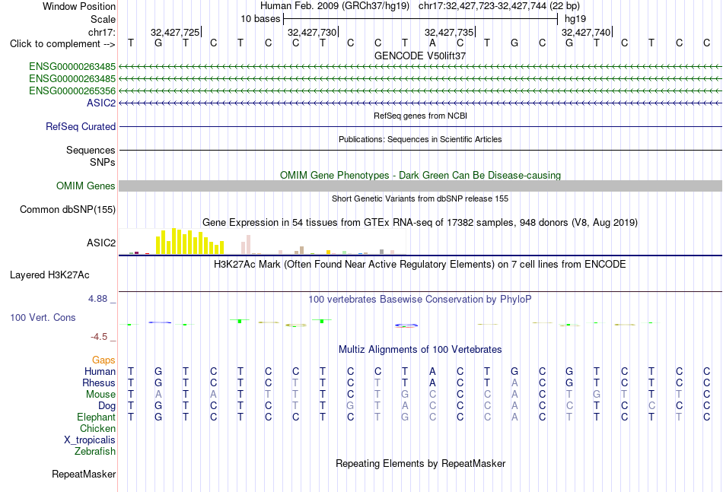Open the ASIC2 GENCODE gene label
Viewport: 723px width, 492px height.
pyautogui.click(x=101, y=103)
